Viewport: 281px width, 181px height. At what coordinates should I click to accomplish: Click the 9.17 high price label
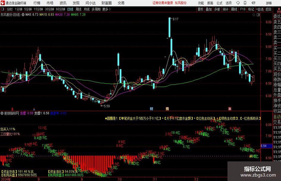coord(175,19)
